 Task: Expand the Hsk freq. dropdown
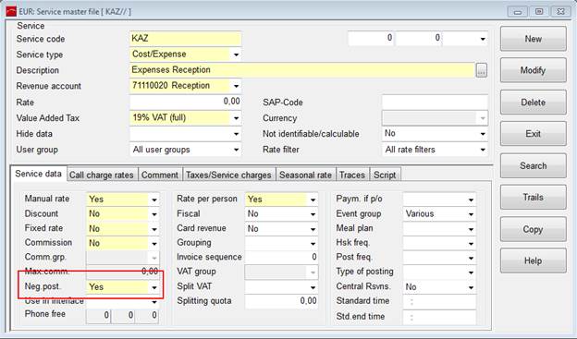click(x=471, y=244)
